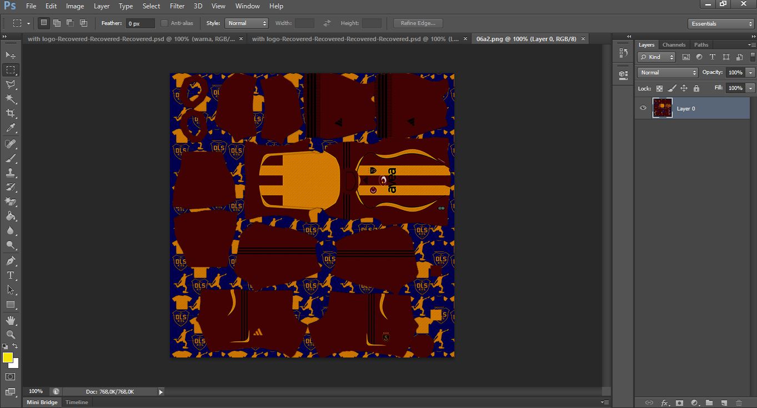Select the Spot Healing Brush tool
The width and height of the screenshot is (757, 408).
(11, 144)
